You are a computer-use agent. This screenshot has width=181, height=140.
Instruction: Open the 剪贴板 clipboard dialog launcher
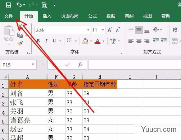click(x=28, y=53)
